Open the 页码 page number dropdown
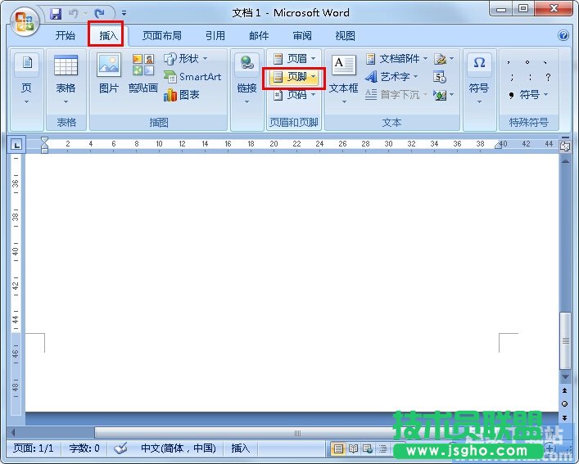Image resolution: width=579 pixels, height=464 pixels. [294, 95]
